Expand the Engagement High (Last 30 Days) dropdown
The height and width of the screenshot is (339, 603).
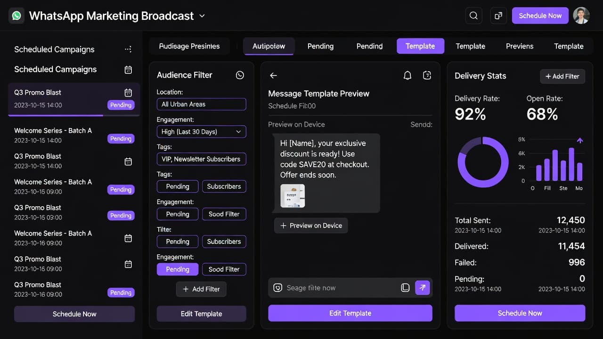[201, 132]
